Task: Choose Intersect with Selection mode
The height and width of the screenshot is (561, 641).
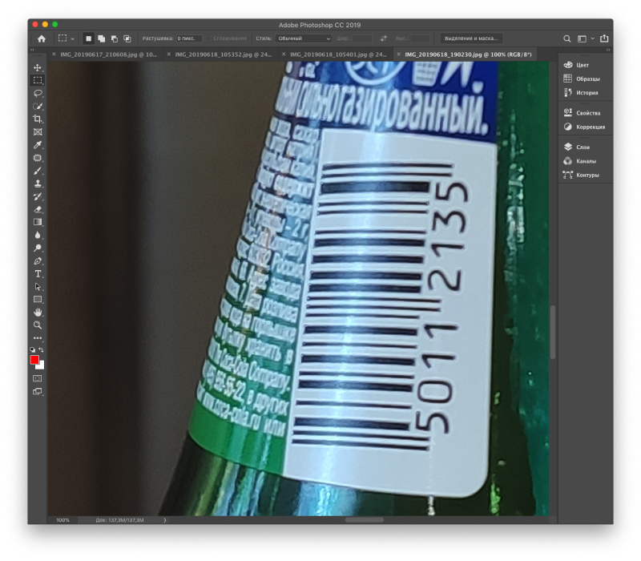Action: [x=127, y=38]
